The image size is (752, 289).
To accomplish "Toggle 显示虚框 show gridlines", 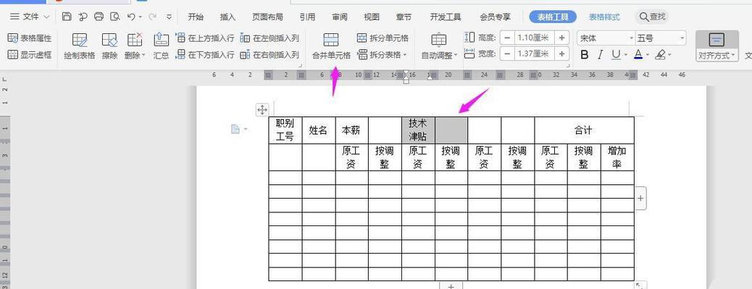I will pos(30,54).
